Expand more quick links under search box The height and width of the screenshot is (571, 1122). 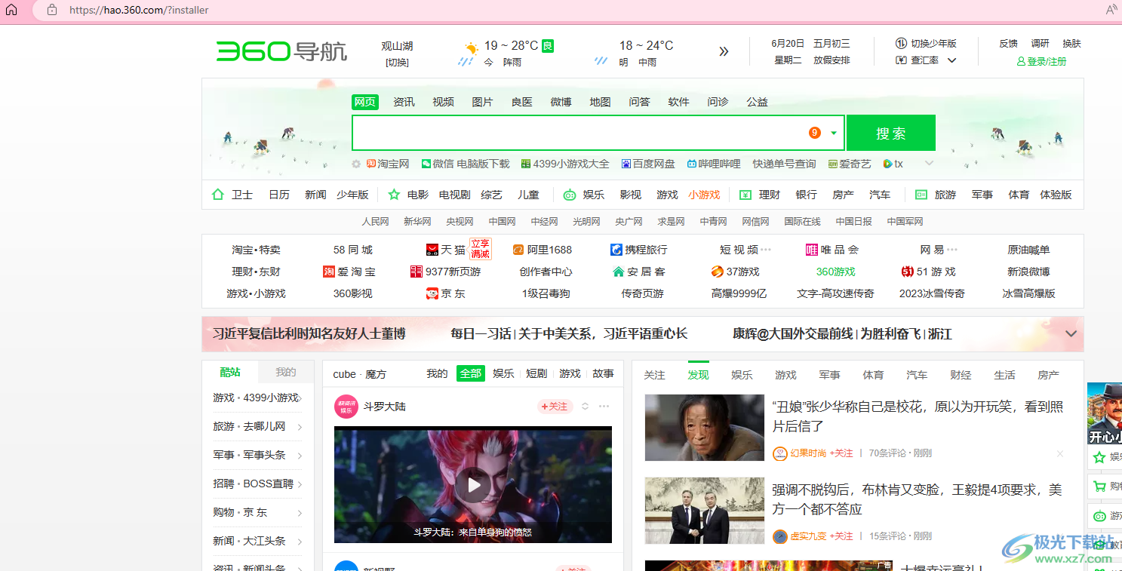[x=930, y=163]
